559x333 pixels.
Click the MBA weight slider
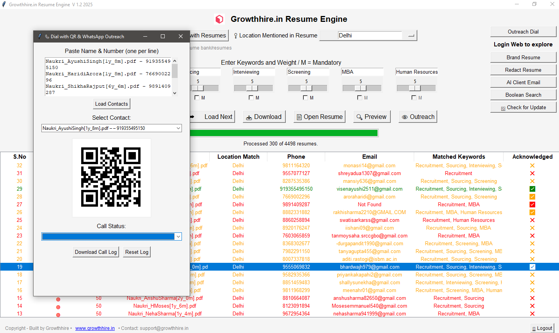(x=362, y=88)
